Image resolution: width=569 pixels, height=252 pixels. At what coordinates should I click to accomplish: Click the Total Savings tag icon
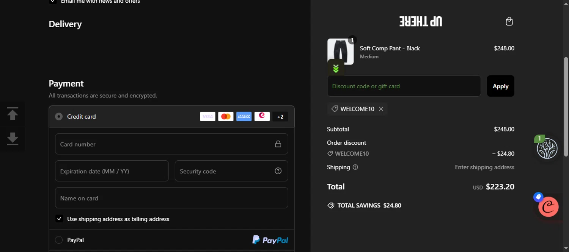click(331, 205)
